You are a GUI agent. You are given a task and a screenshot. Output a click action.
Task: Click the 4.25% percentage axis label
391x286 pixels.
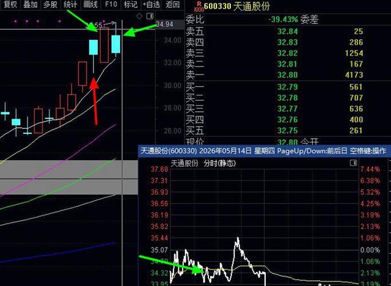click(370, 204)
